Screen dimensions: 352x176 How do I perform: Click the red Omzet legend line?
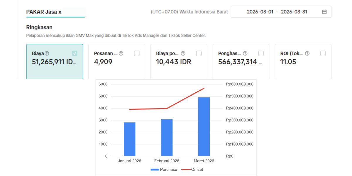tap(186, 170)
